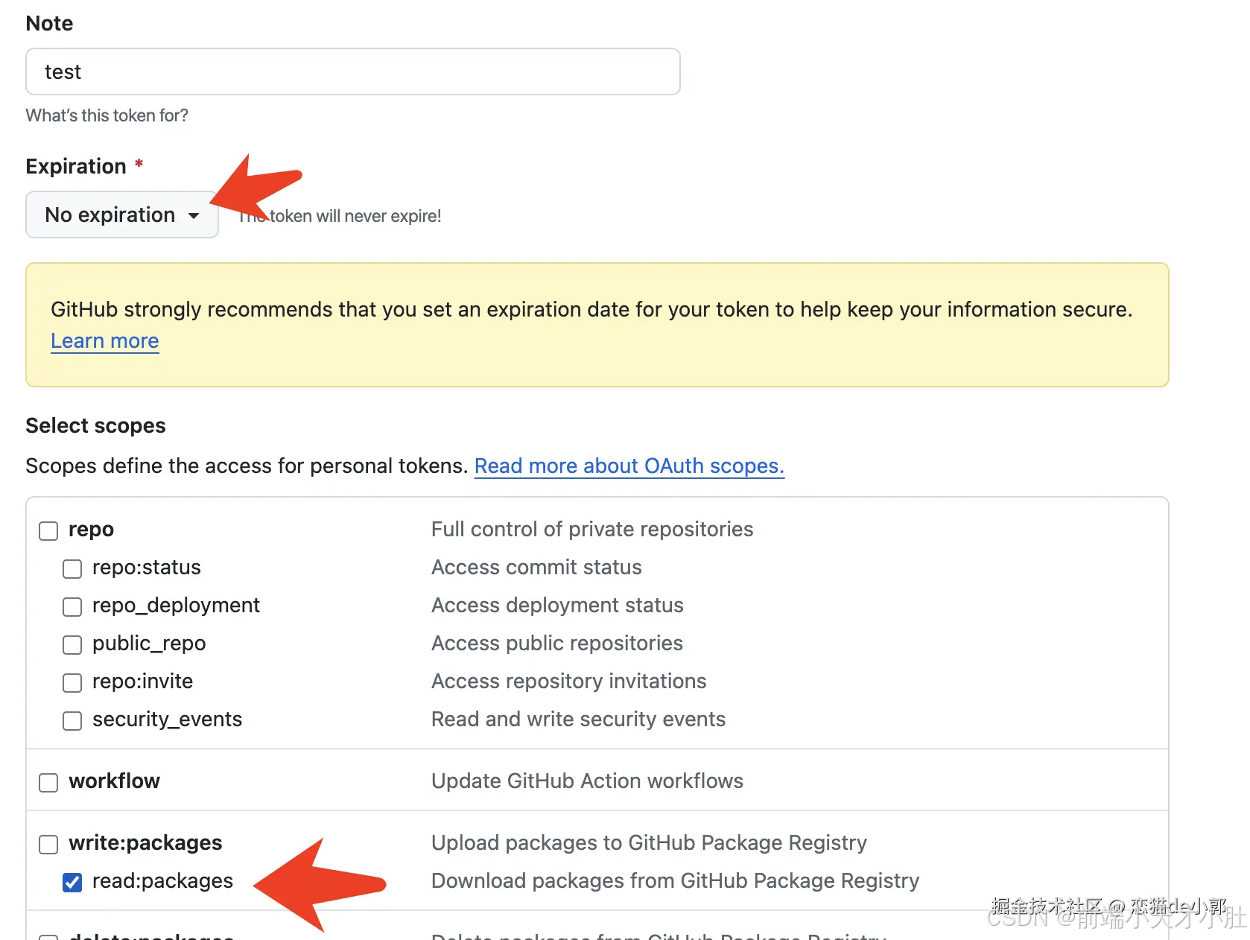This screenshot has width=1250, height=940.
Task: Click the workflow scope label text
Action: pyautogui.click(x=113, y=781)
